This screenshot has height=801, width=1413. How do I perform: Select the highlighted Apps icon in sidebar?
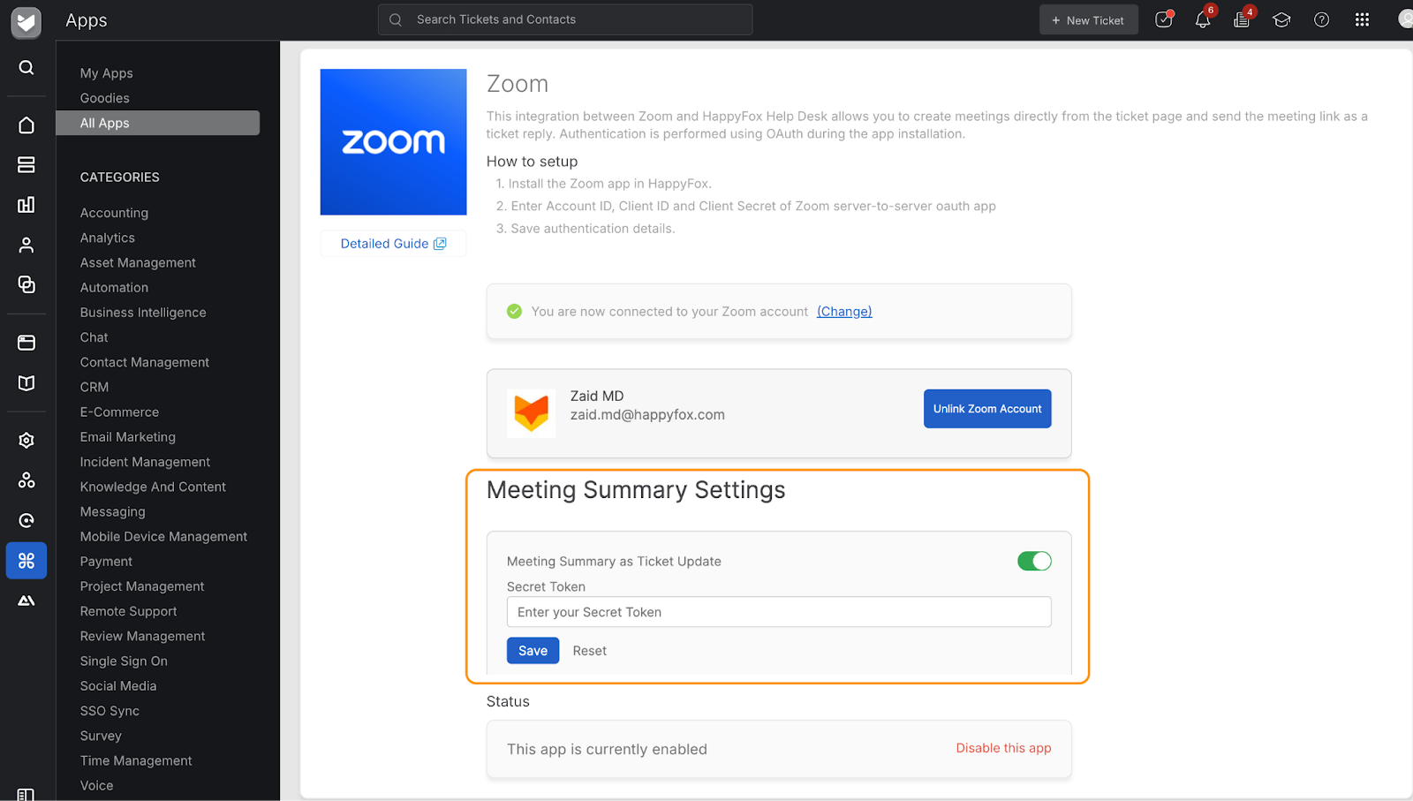click(x=26, y=561)
